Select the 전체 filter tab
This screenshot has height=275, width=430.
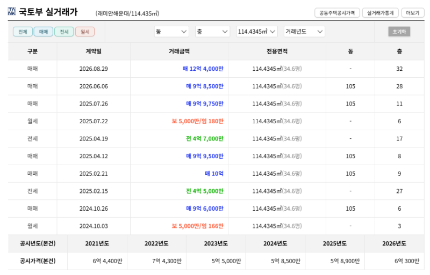[x=23, y=32]
